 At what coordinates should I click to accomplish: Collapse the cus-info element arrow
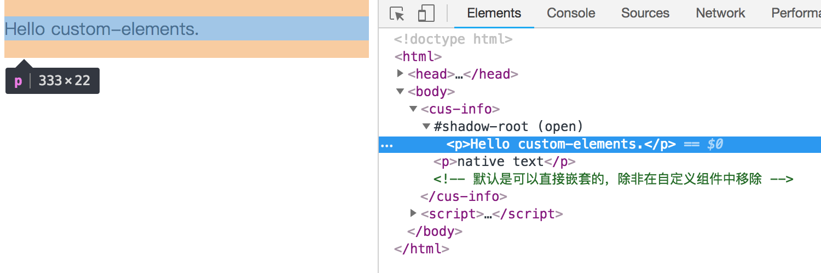click(414, 109)
